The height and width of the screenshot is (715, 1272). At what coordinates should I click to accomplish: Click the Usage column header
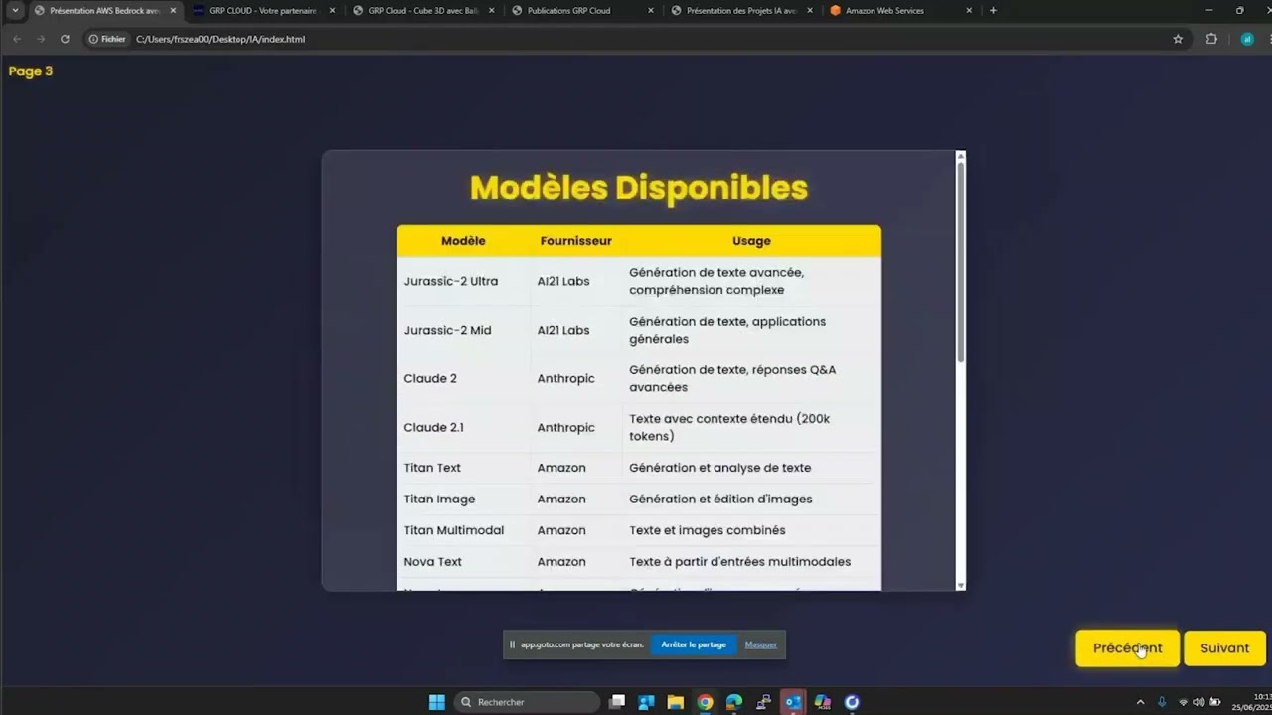[x=751, y=241]
